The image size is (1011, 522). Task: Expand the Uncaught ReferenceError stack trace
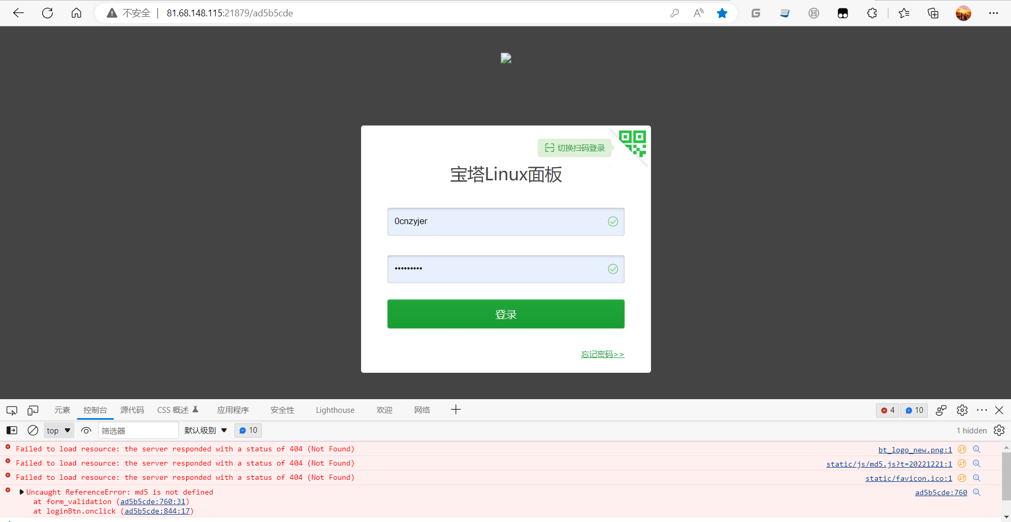click(22, 492)
